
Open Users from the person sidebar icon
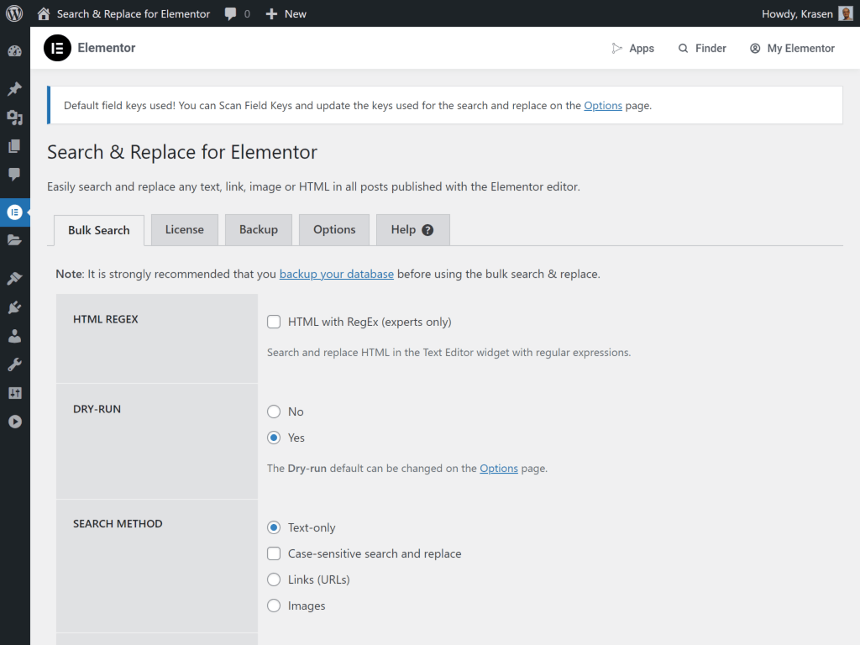point(15,336)
